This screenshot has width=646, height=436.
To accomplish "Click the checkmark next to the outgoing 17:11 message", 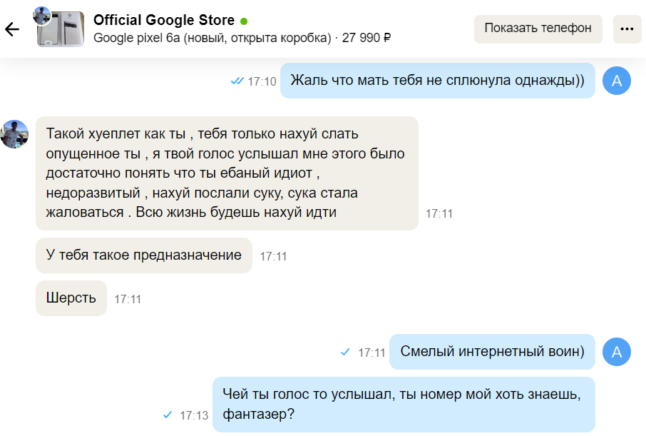I will (346, 352).
